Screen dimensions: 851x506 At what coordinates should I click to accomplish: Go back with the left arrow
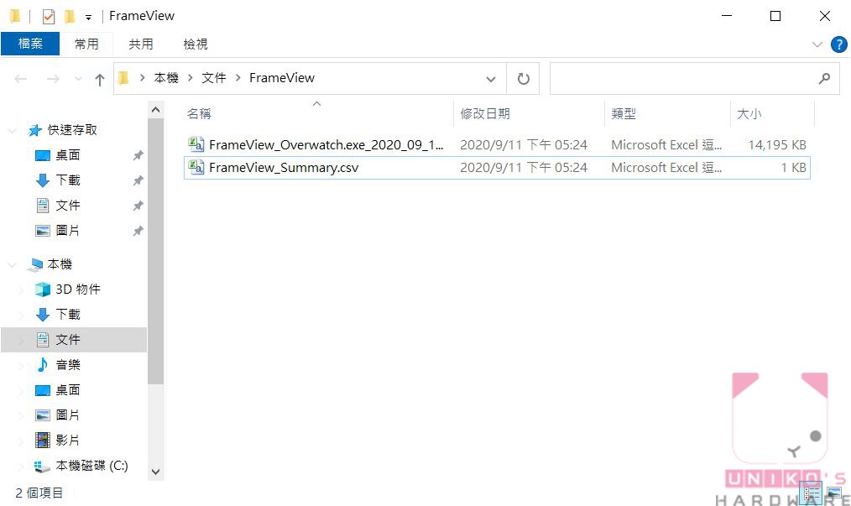[21, 79]
